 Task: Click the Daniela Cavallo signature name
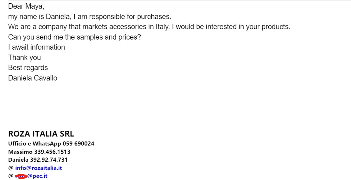33,78
